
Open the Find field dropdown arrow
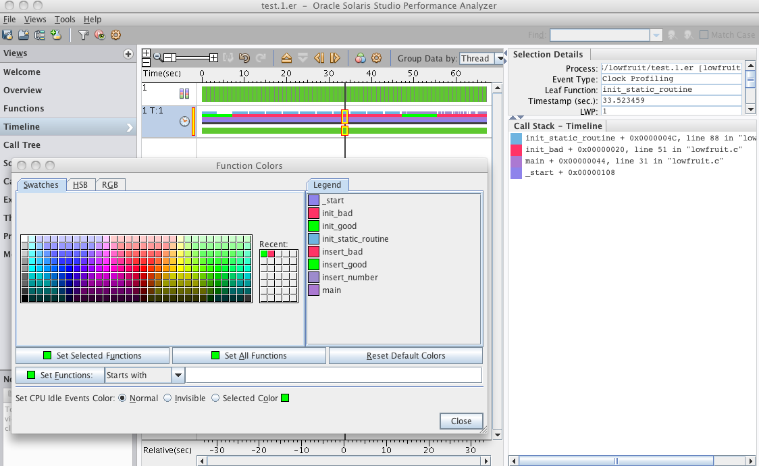(x=656, y=35)
